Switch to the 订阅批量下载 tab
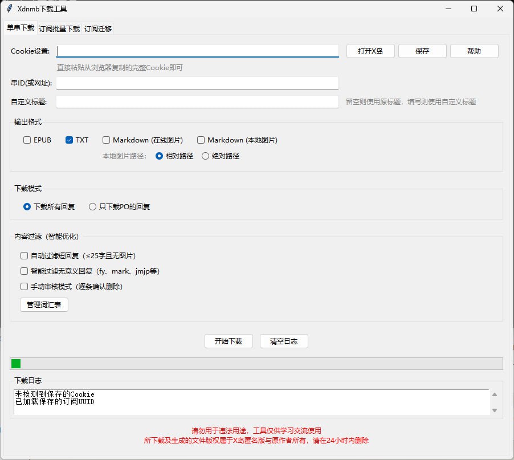The height and width of the screenshot is (460, 514). tap(59, 29)
